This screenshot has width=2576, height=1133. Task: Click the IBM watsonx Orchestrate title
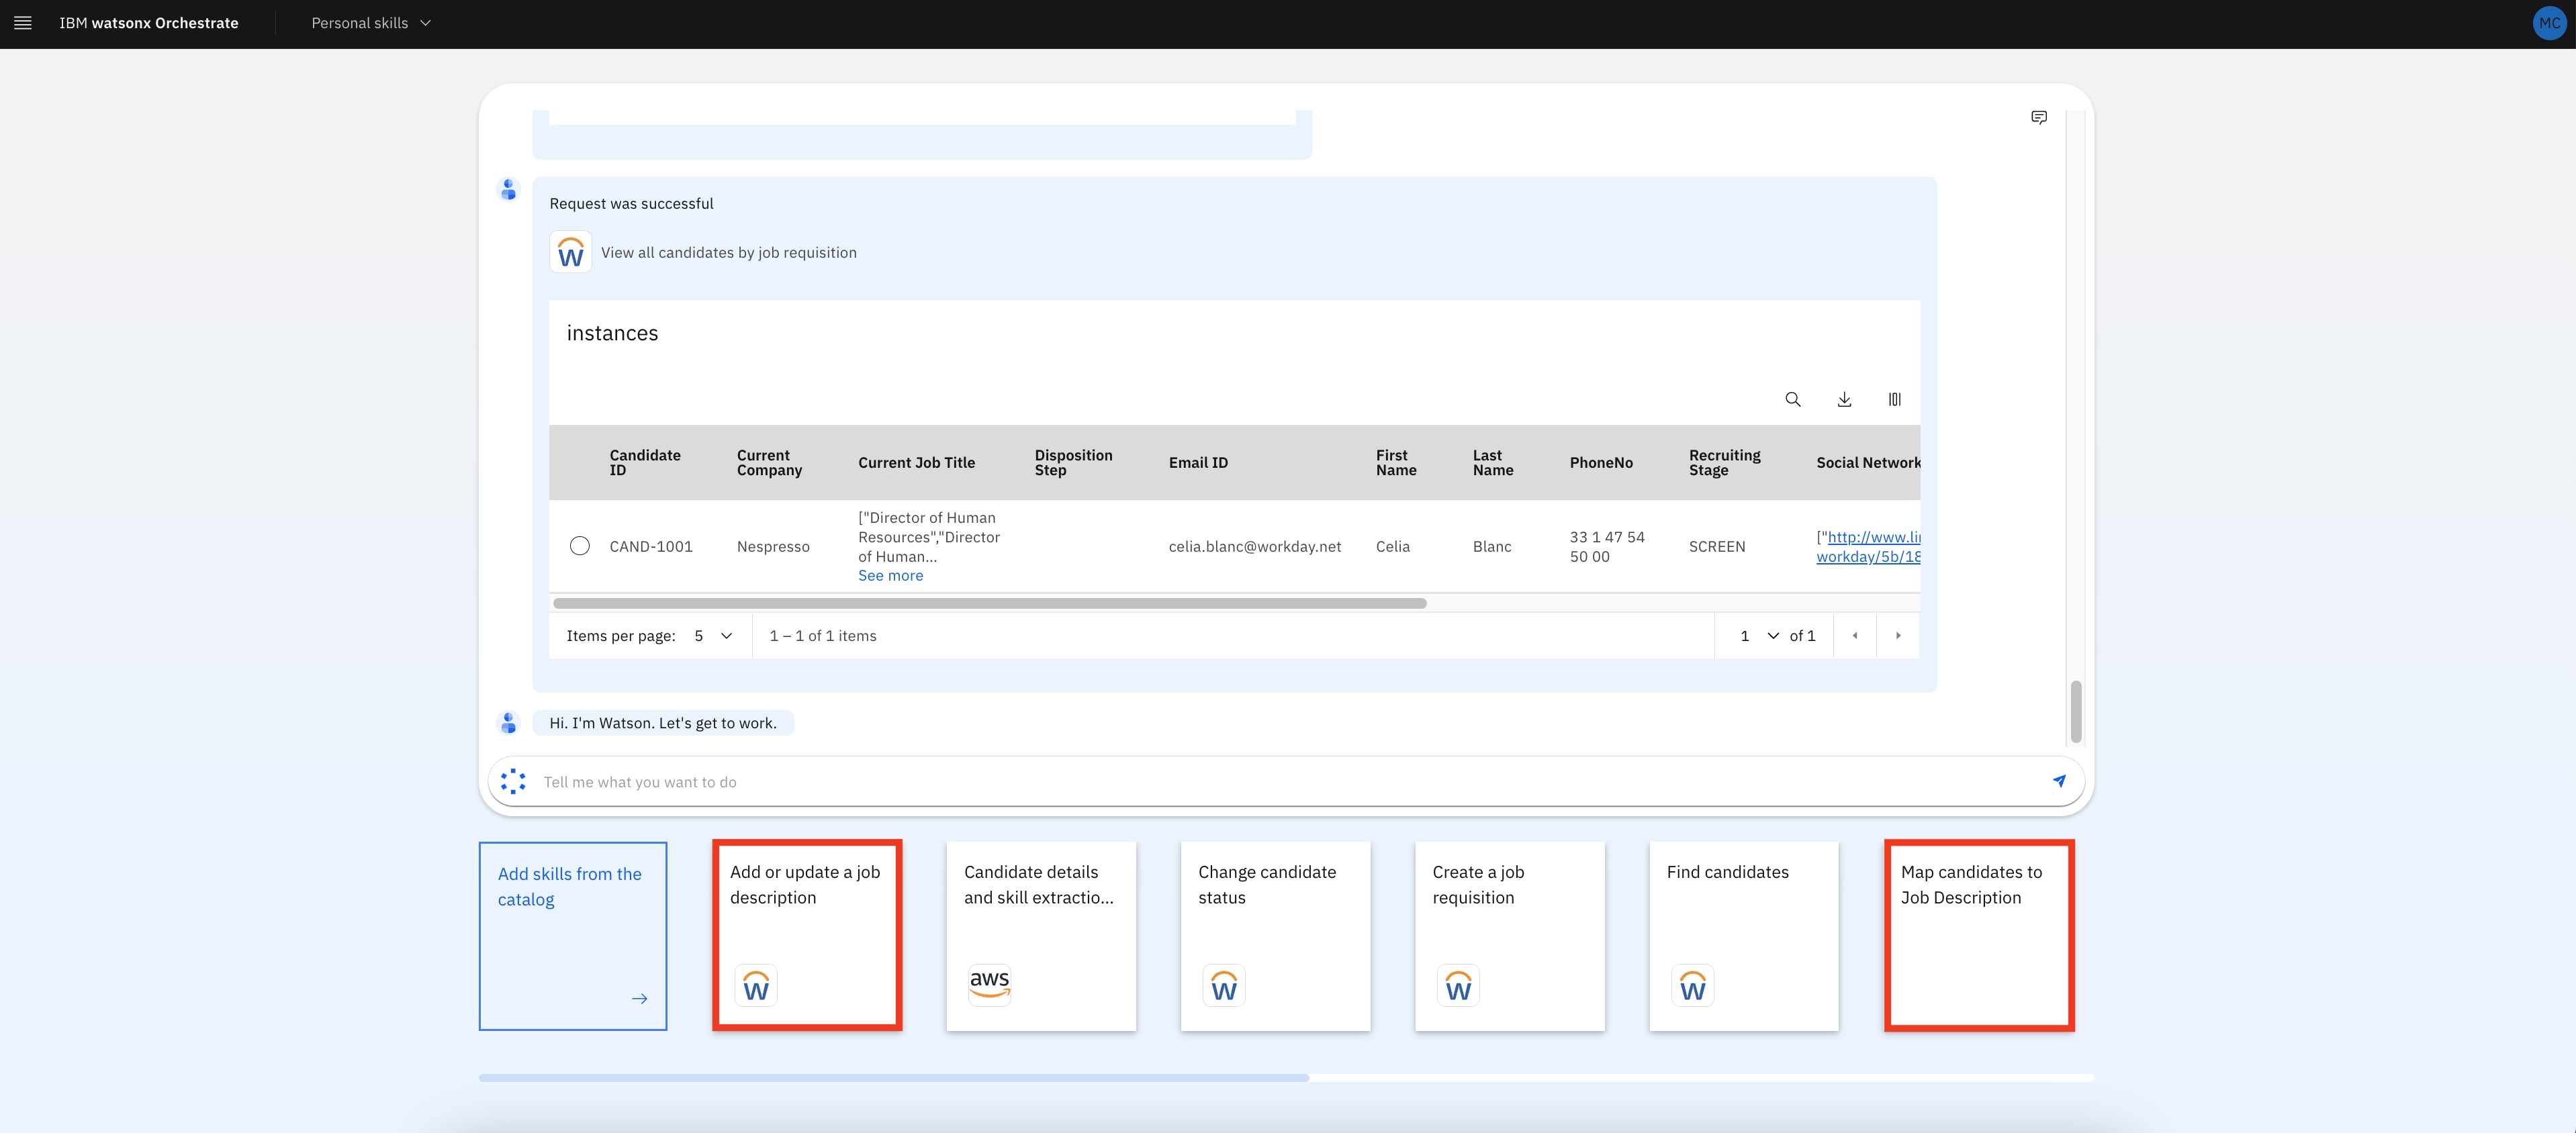148,22
